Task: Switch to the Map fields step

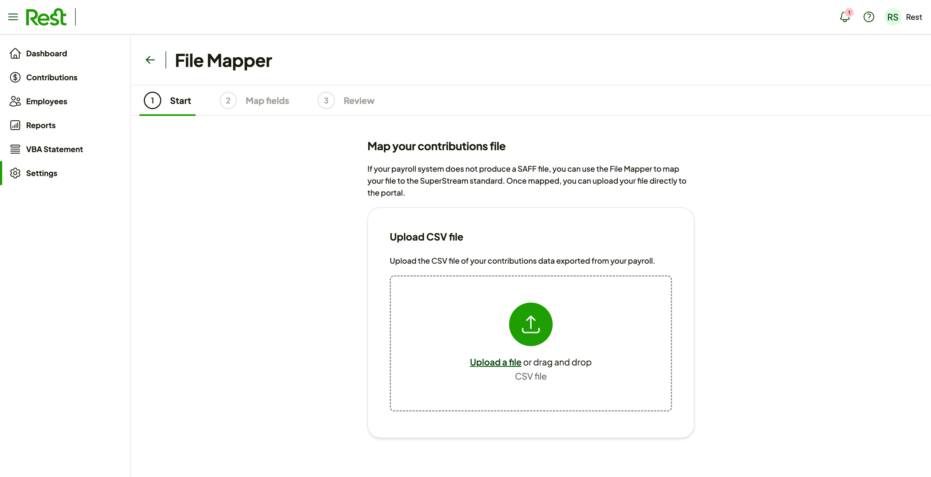Action: [x=267, y=101]
